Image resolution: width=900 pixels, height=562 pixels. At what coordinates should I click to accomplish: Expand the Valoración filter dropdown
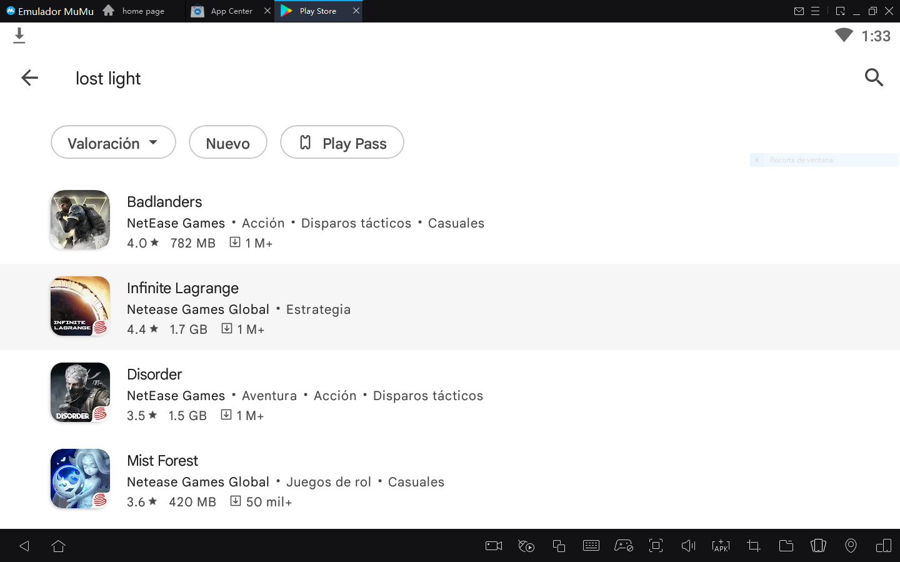pos(113,143)
